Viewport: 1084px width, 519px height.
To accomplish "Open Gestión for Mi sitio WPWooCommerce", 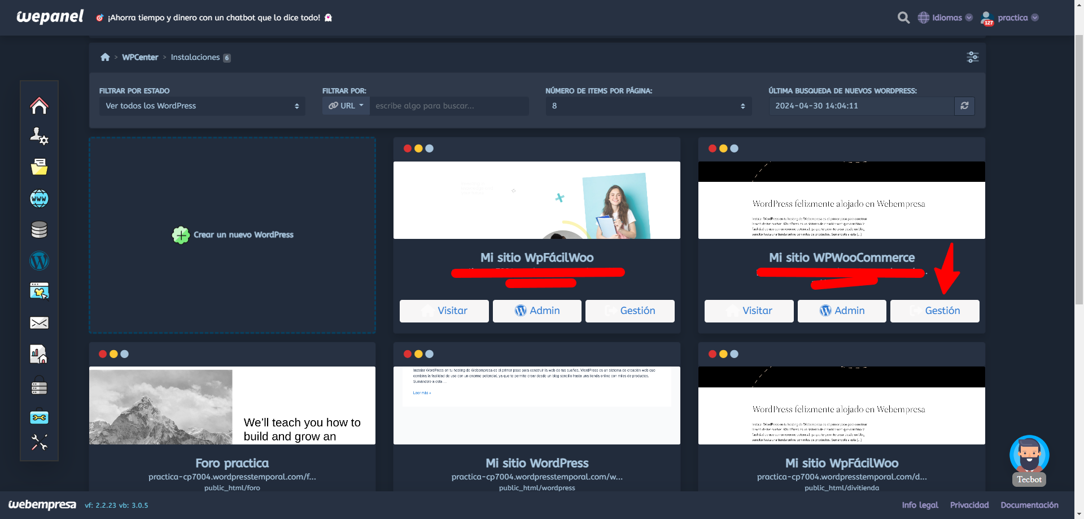I will click(935, 311).
